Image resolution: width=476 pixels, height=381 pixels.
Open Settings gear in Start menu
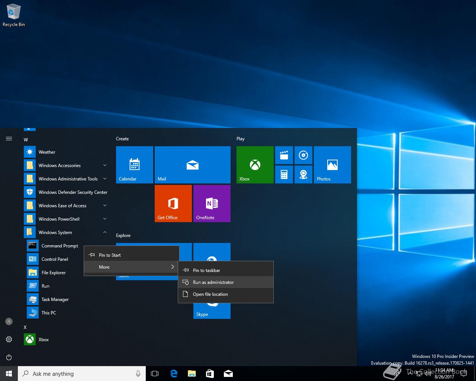click(9, 339)
